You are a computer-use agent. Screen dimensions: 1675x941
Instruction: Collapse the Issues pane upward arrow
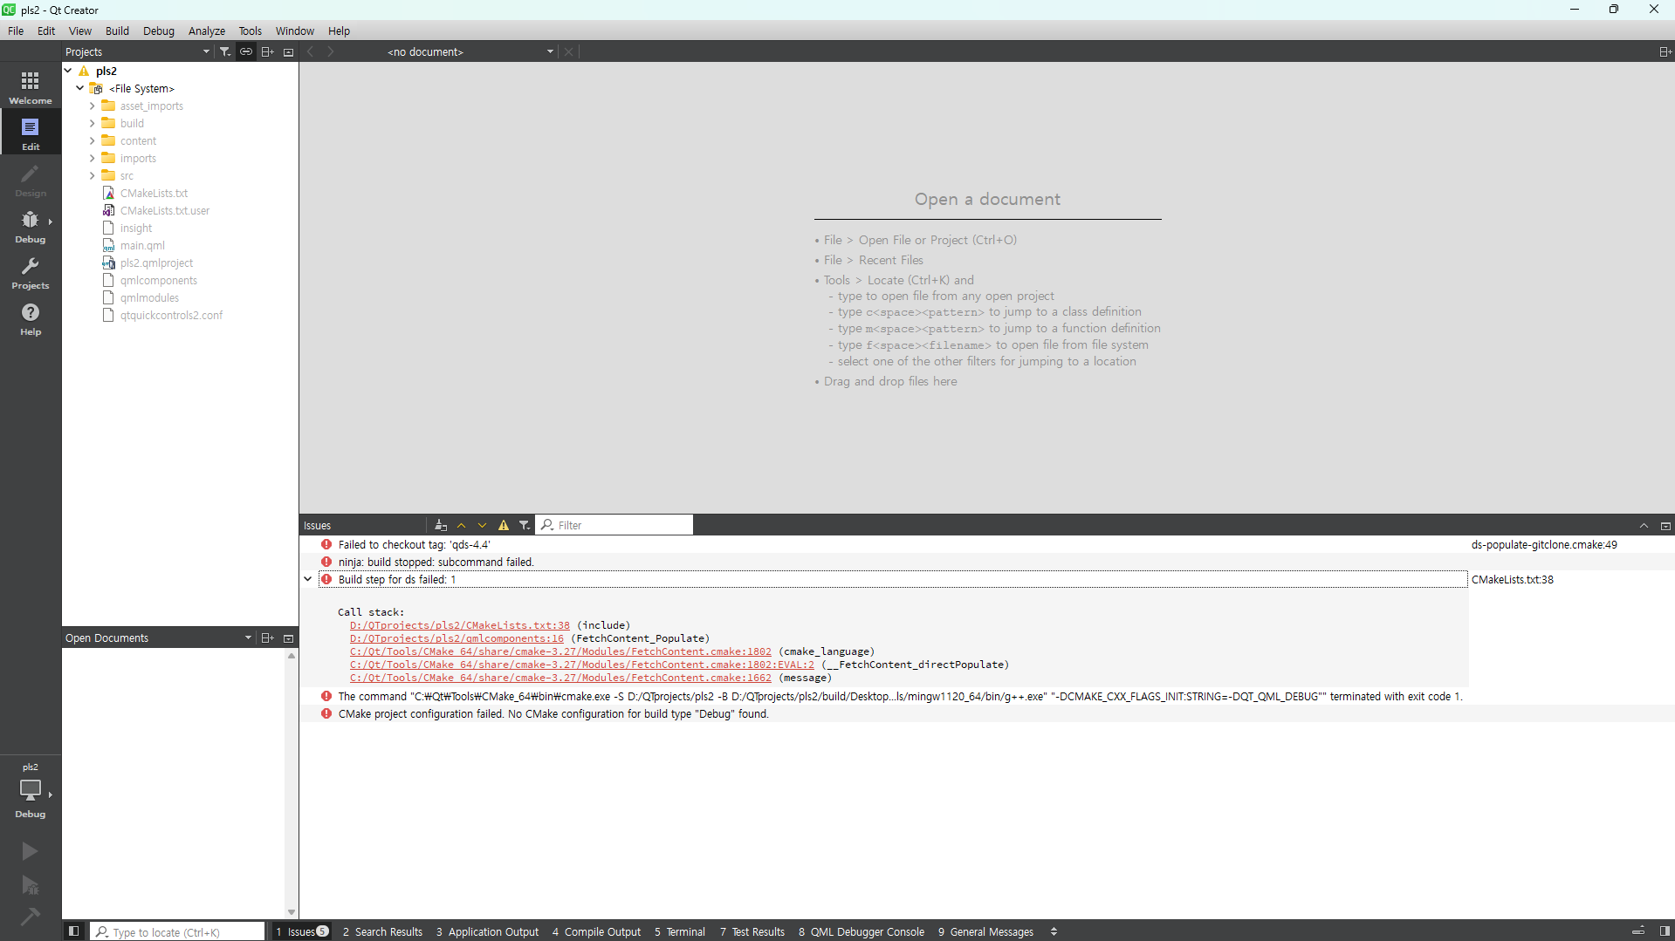tap(1644, 525)
